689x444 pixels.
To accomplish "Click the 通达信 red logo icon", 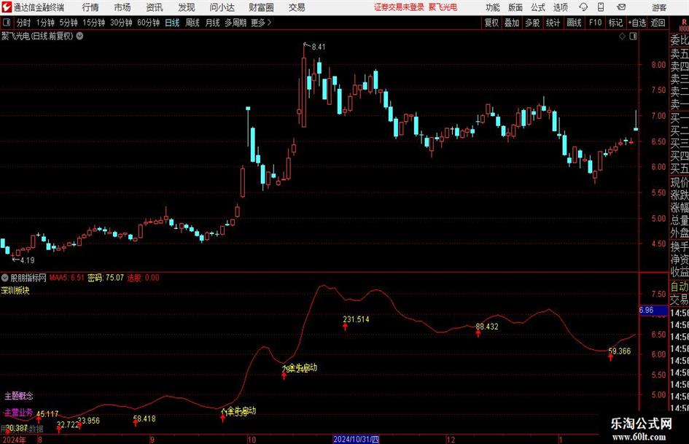I will [x=6, y=7].
